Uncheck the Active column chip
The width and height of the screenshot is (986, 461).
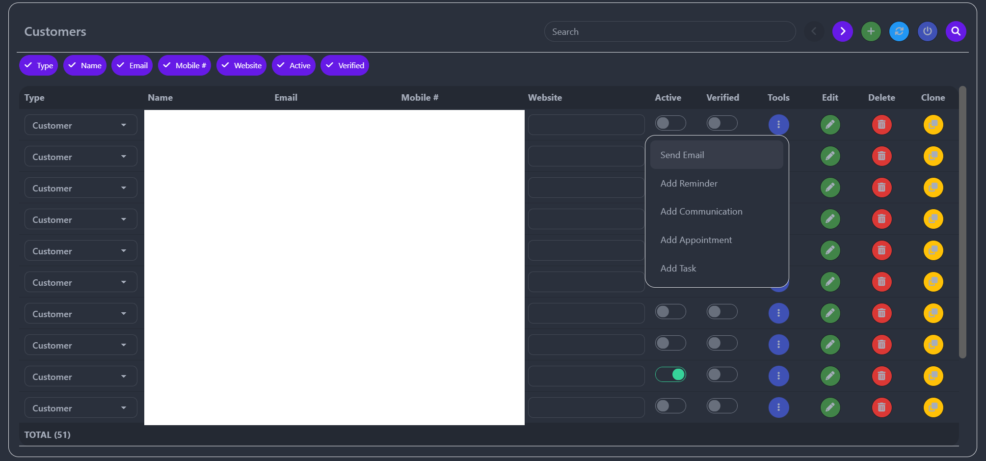tap(293, 65)
